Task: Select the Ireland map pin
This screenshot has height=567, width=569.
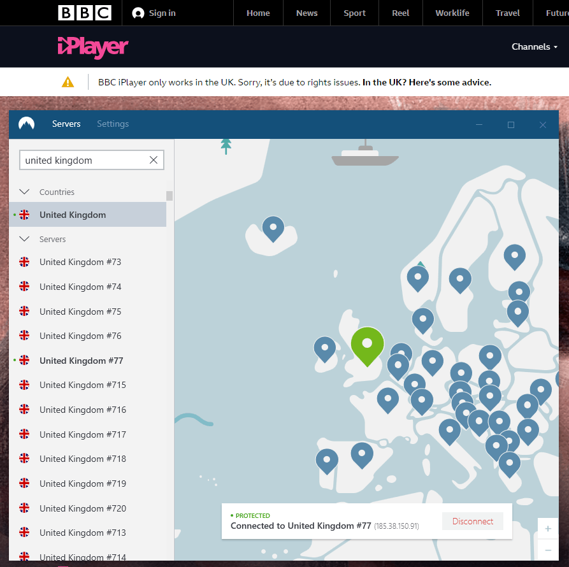Action: pos(325,349)
